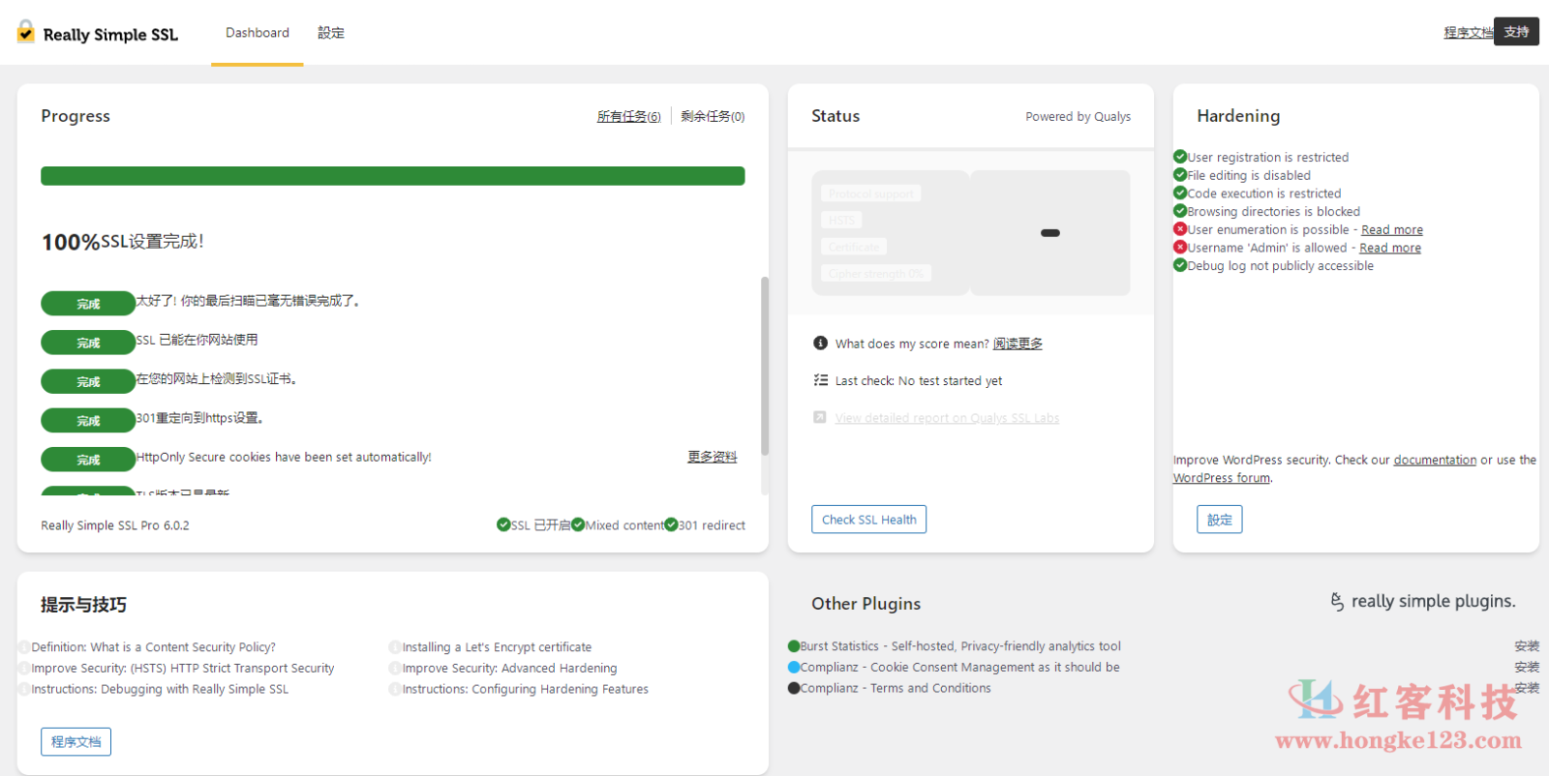Click the Really Simple SSL lock logo

(x=26, y=32)
